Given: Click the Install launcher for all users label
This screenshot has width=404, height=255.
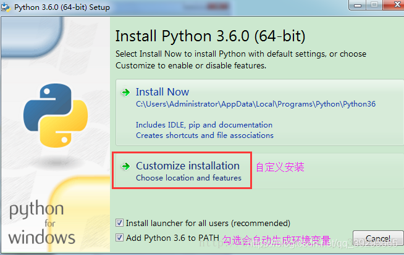Looking at the screenshot, I should pyautogui.click(x=208, y=223).
